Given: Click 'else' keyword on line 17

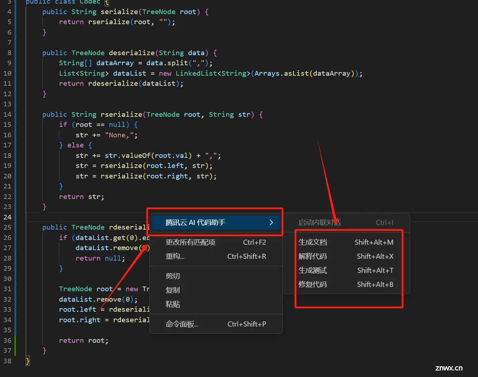Looking at the screenshot, I should [x=75, y=145].
